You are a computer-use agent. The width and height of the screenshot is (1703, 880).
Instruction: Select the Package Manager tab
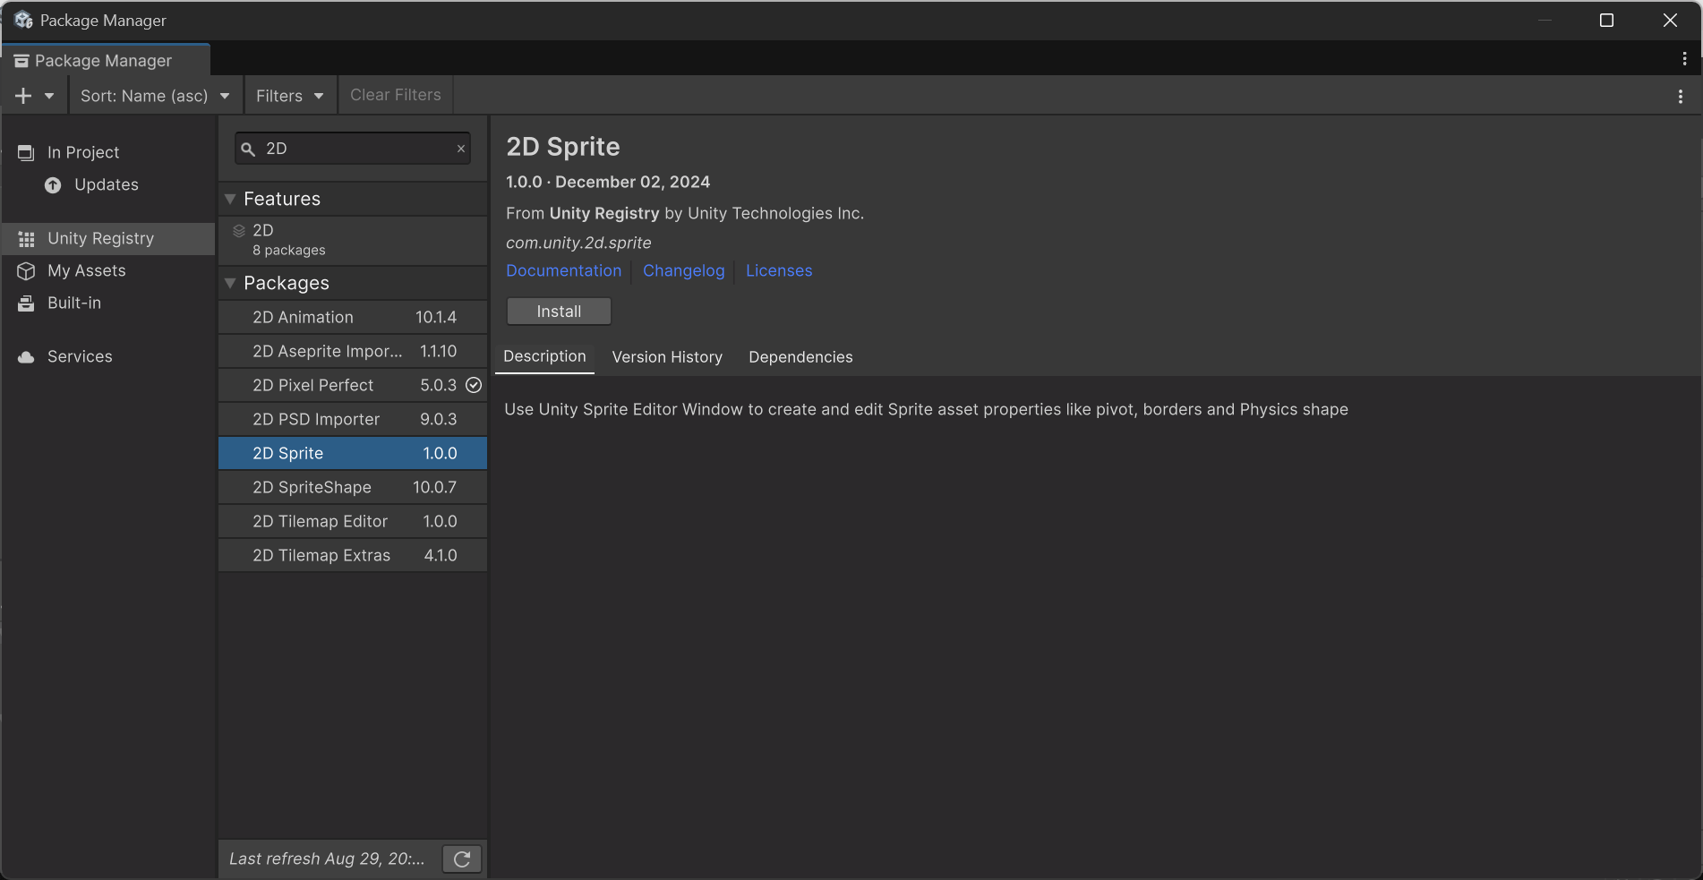click(105, 61)
